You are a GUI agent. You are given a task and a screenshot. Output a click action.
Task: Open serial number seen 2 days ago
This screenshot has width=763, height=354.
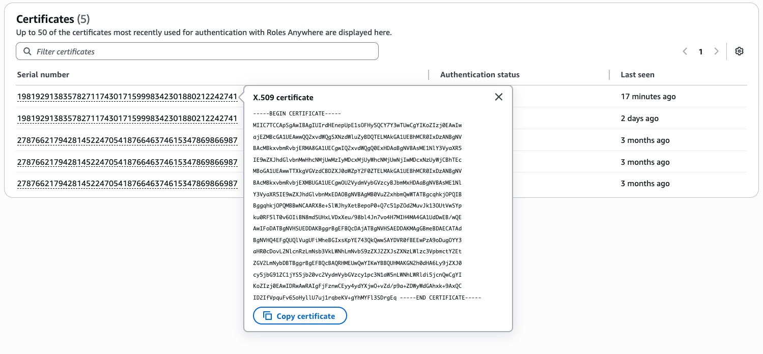[127, 119]
